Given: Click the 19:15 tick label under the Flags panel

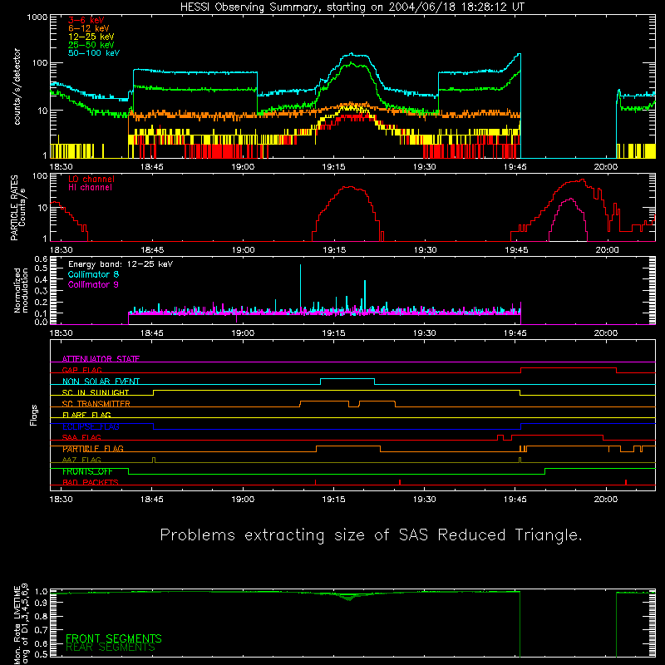Looking at the screenshot, I should click(x=334, y=500).
